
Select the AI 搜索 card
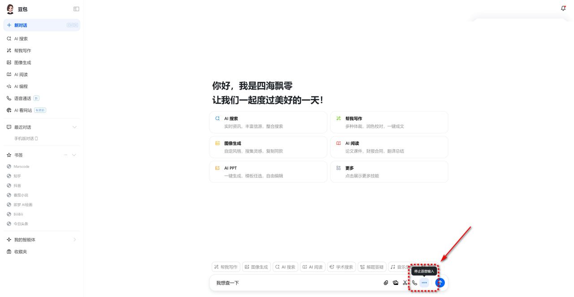click(x=268, y=122)
